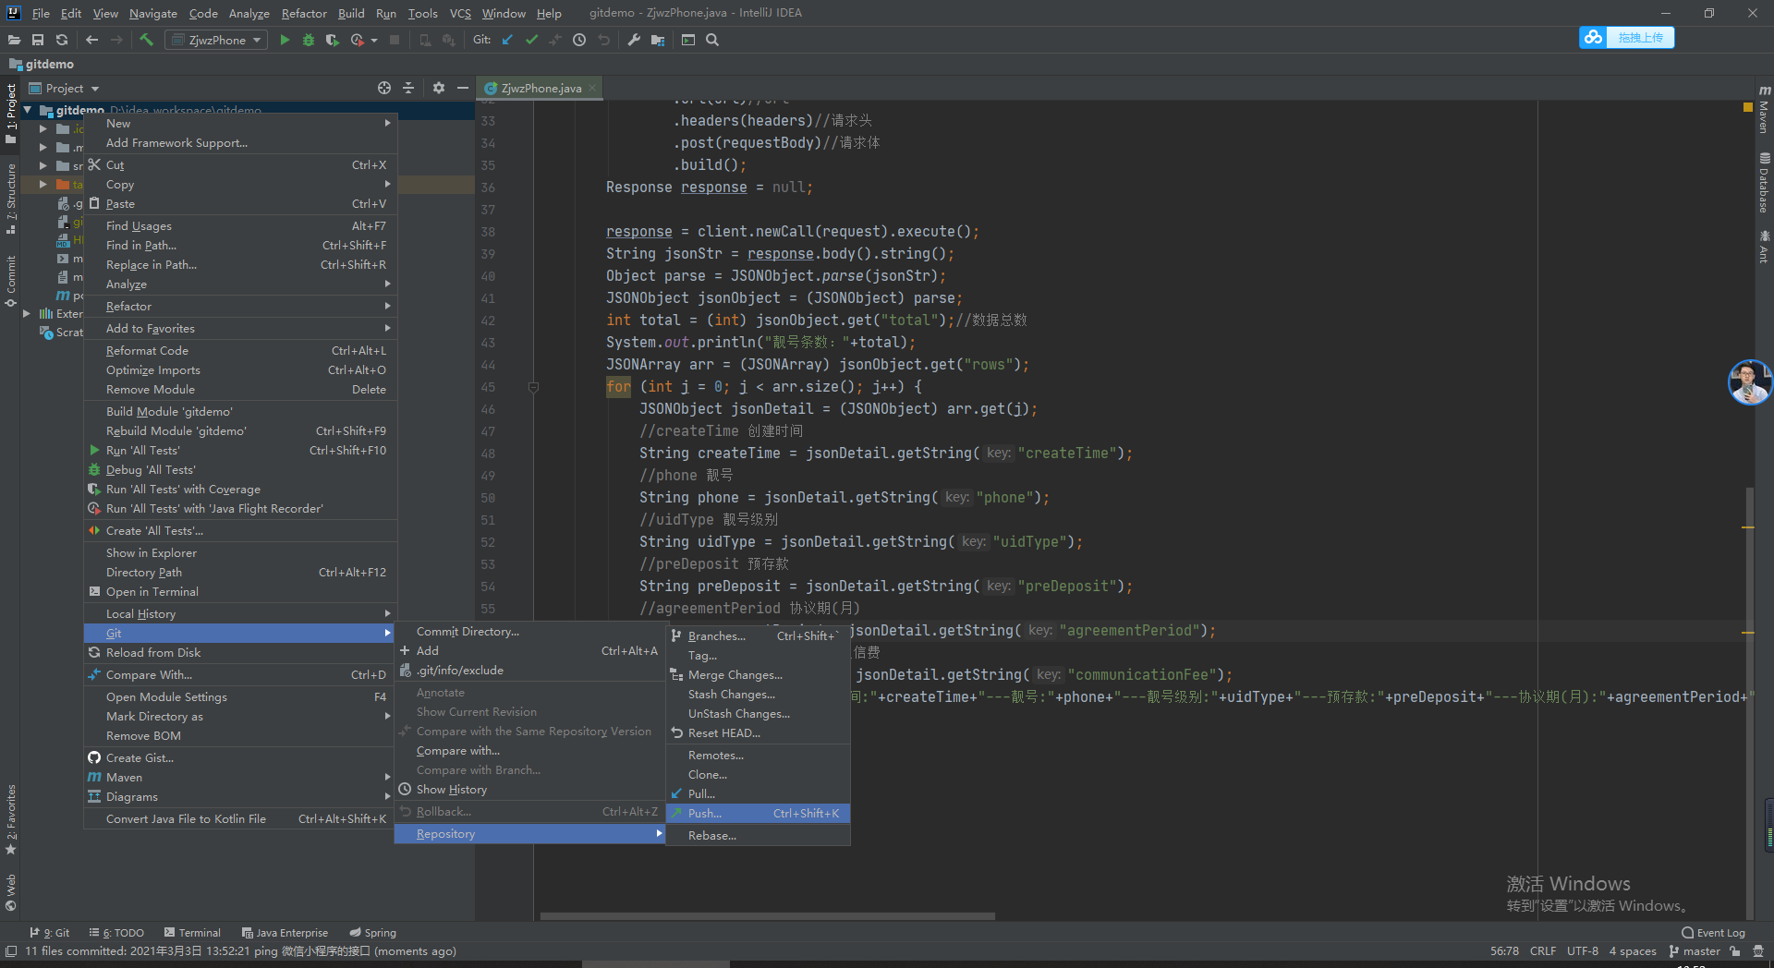Click Open in Terminal menu entry
1774x968 pixels.
click(240, 592)
